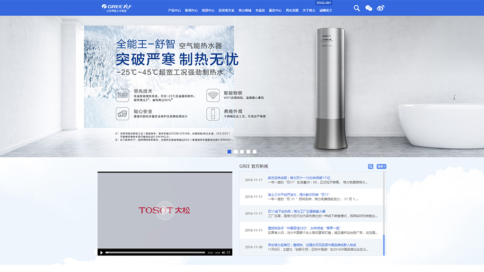Select the first (active blue) carousel dot

tap(230, 152)
